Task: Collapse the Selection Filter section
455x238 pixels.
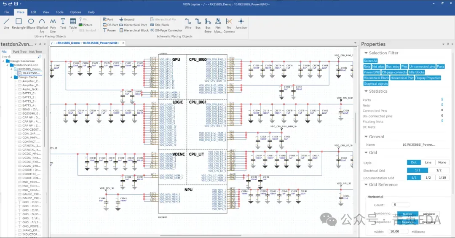Action: (x=366, y=53)
